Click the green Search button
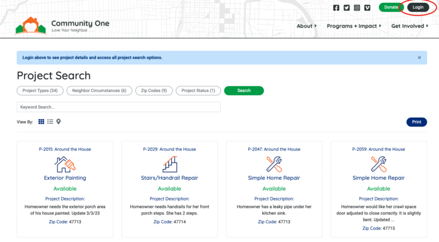Viewport: 439px width, 242px height. pos(244,91)
